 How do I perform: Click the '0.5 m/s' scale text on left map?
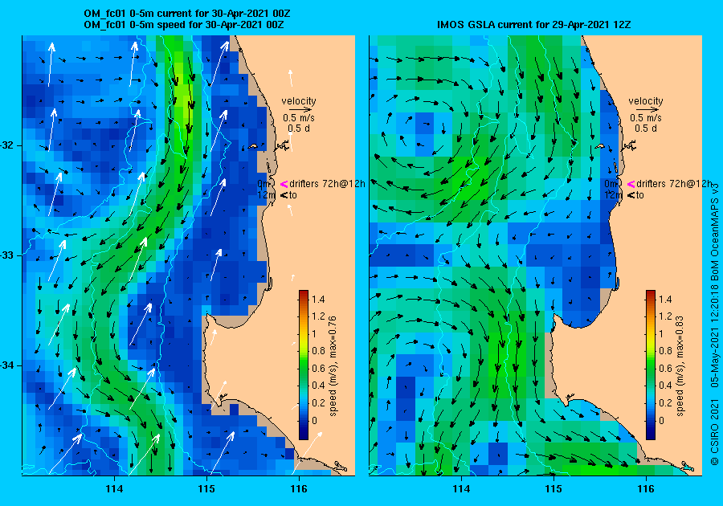tap(299, 118)
